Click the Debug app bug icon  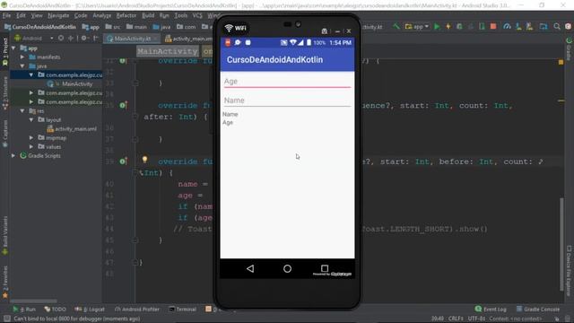tap(459, 26)
